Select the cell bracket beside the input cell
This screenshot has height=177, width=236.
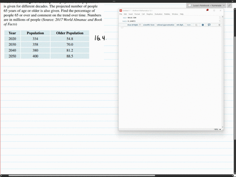(220, 17)
